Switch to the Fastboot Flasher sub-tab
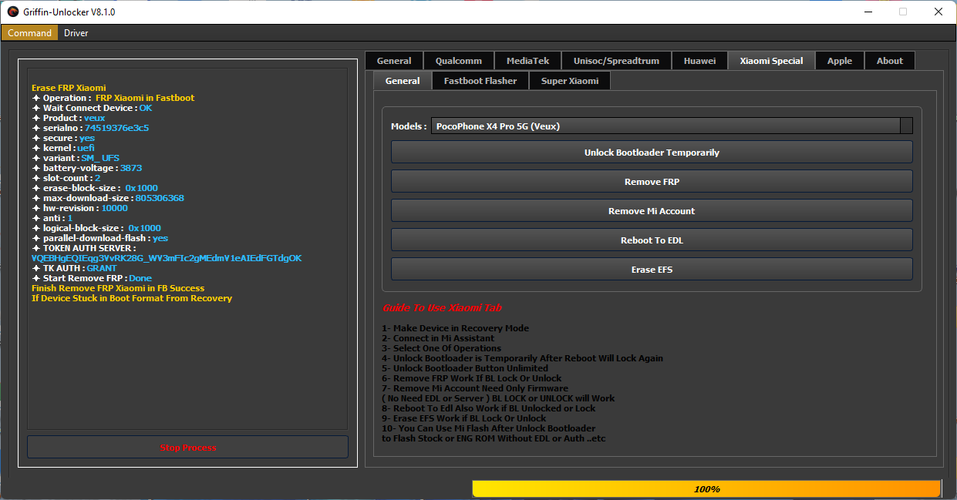The width and height of the screenshot is (957, 500). click(x=480, y=81)
